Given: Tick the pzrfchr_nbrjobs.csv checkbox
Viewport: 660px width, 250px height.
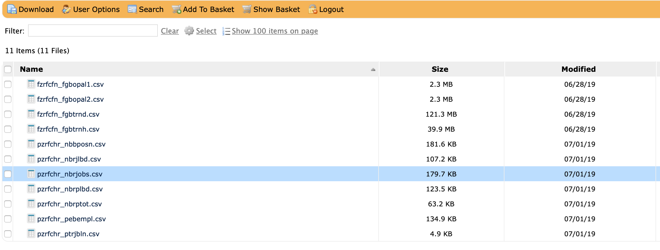Looking at the screenshot, I should click(x=8, y=174).
